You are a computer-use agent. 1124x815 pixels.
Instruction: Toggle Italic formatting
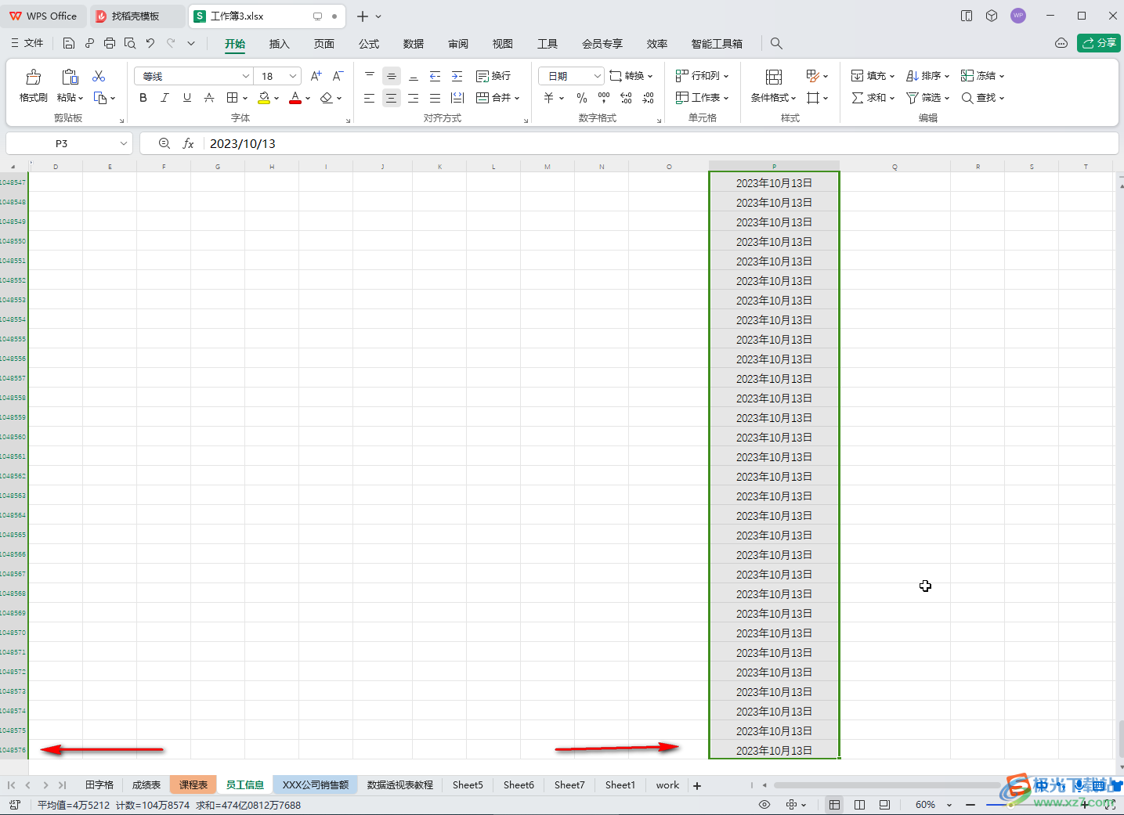tap(164, 98)
